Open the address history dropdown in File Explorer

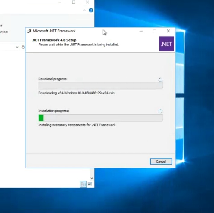pos(17,47)
